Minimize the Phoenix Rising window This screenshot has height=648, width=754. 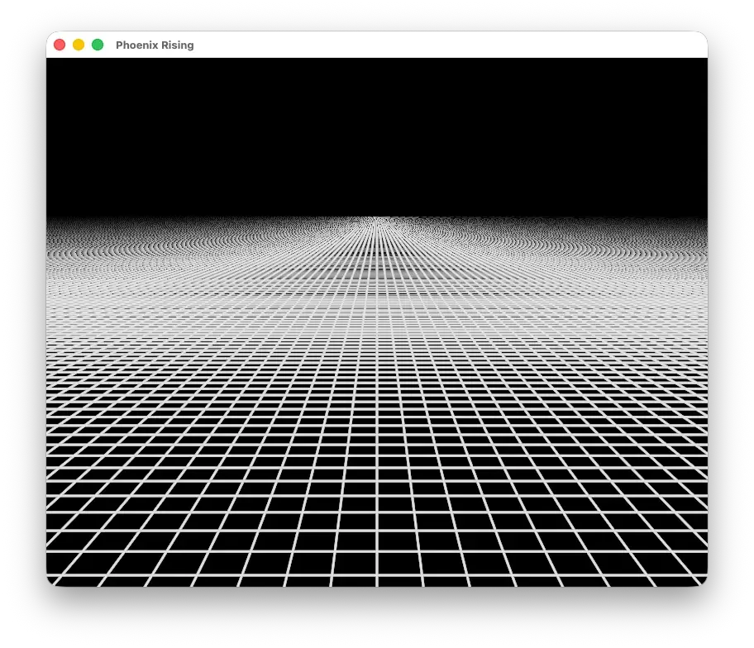pos(79,45)
